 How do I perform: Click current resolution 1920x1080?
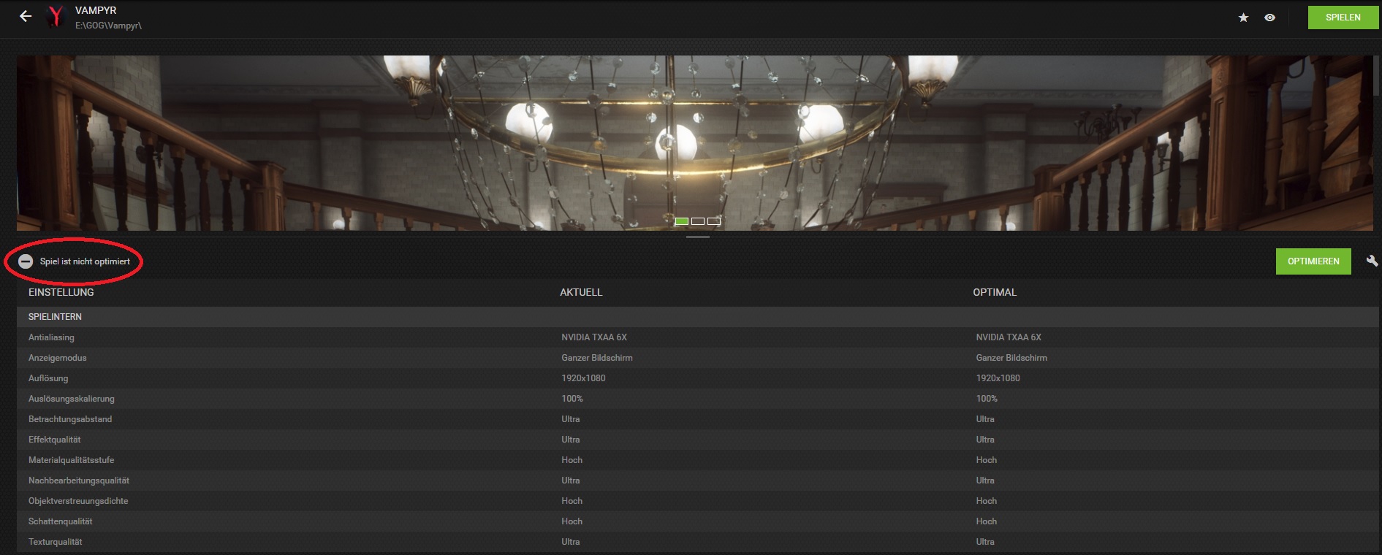point(583,378)
